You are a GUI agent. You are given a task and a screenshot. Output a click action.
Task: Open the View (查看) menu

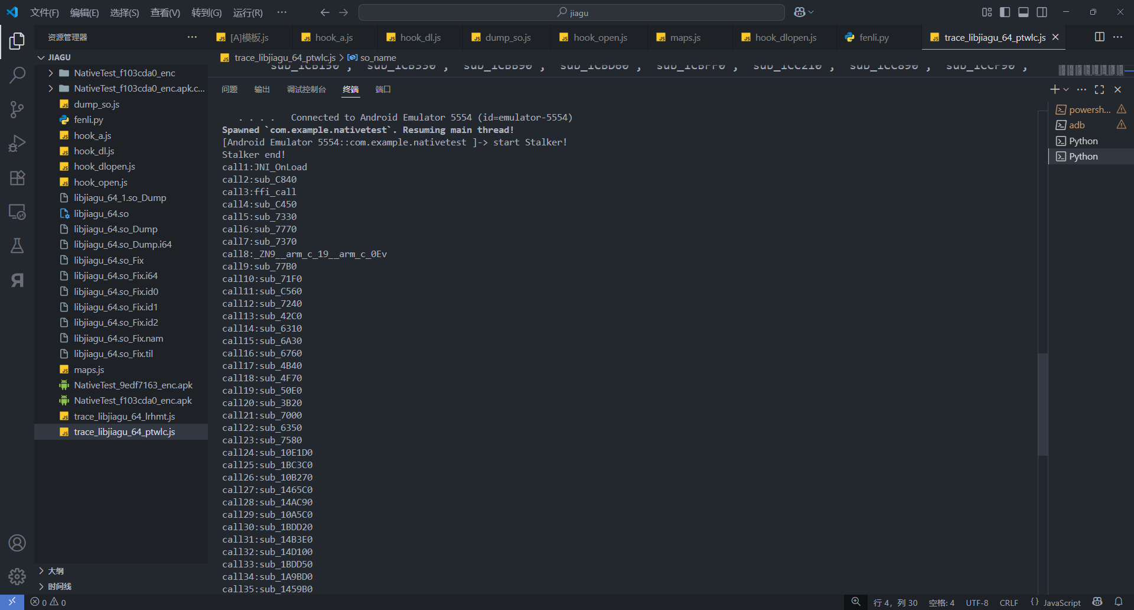pyautogui.click(x=165, y=12)
